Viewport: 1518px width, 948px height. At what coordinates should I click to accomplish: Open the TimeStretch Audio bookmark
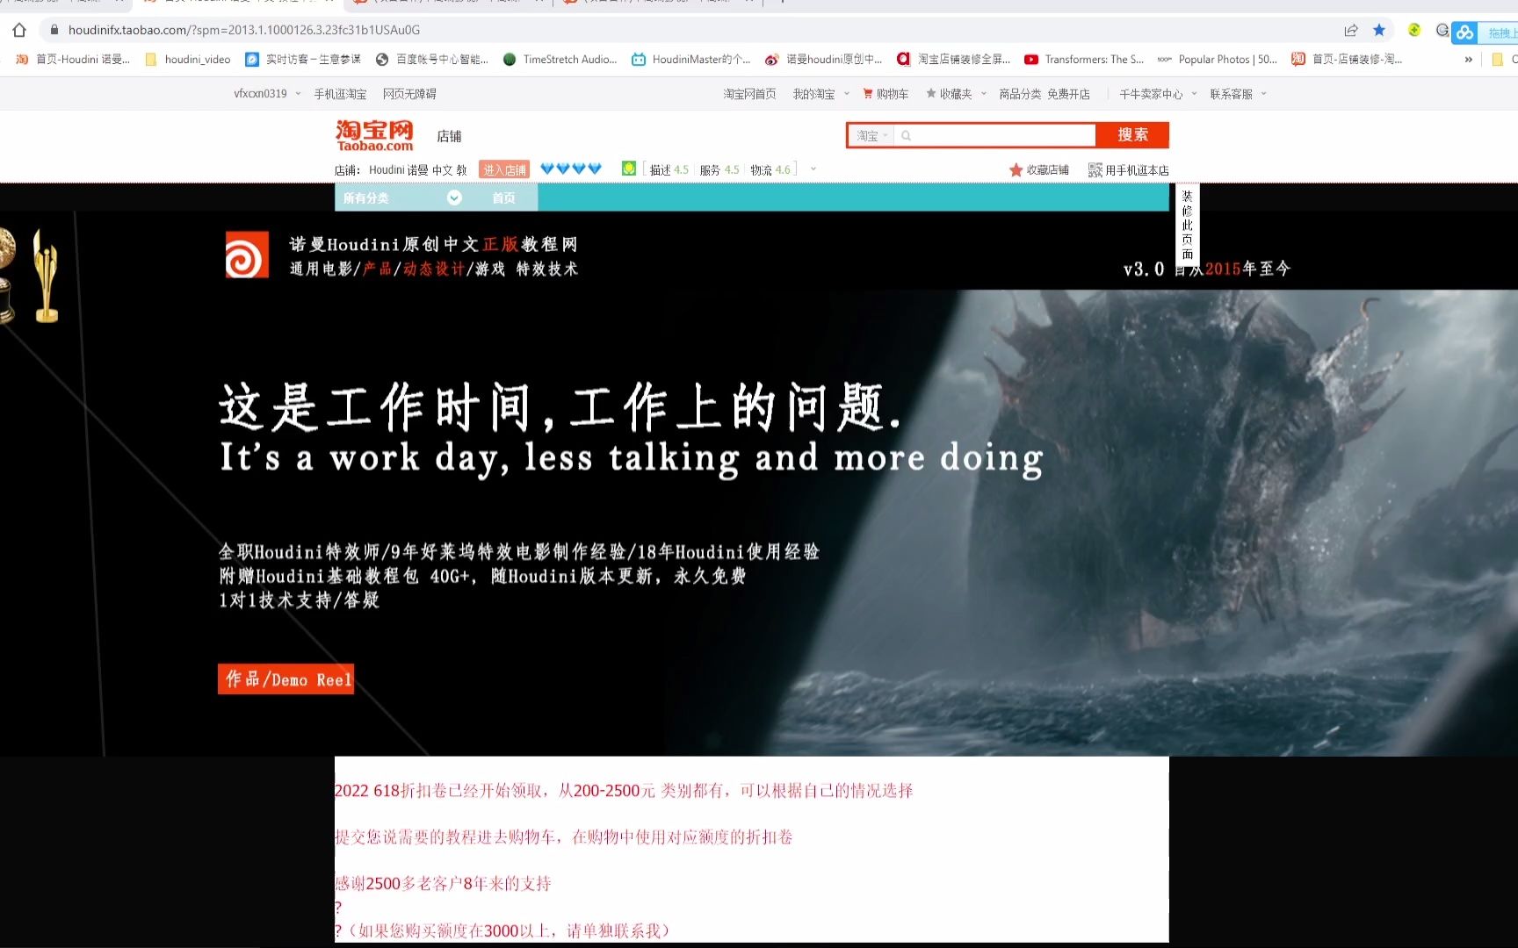[x=560, y=60]
